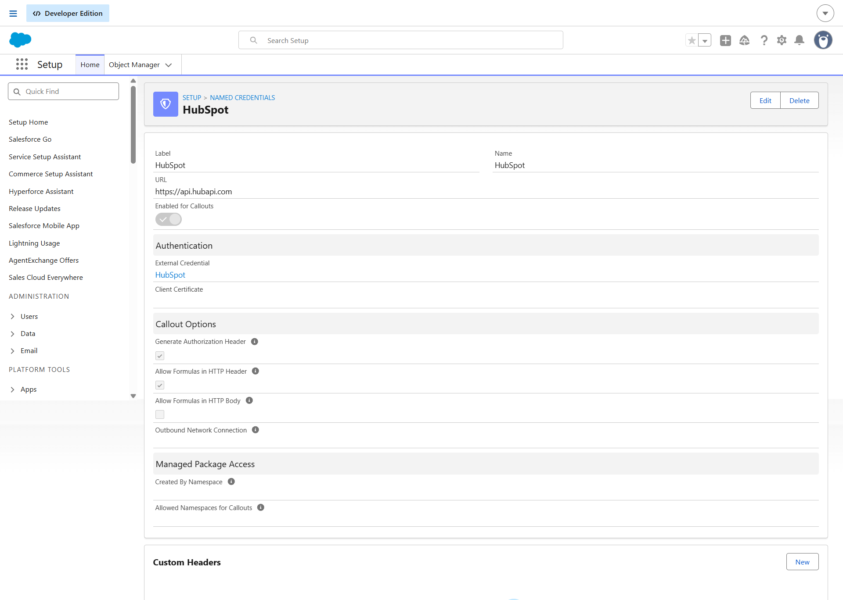Open Release Updates

(x=35, y=209)
